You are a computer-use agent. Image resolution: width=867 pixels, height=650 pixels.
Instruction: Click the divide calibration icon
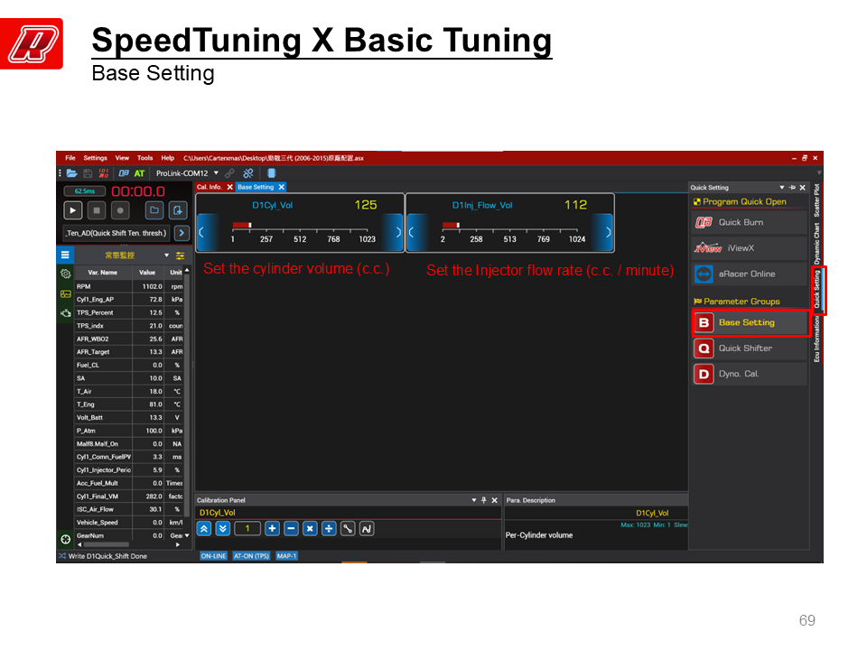coord(329,529)
